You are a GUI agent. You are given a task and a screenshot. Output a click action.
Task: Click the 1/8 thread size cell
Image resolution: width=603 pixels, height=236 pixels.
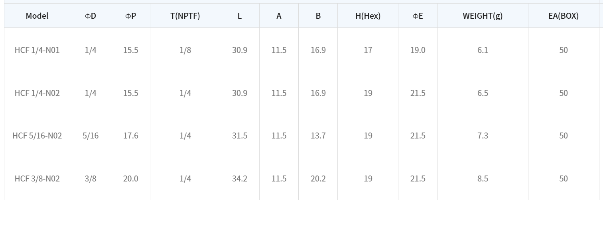pos(185,50)
